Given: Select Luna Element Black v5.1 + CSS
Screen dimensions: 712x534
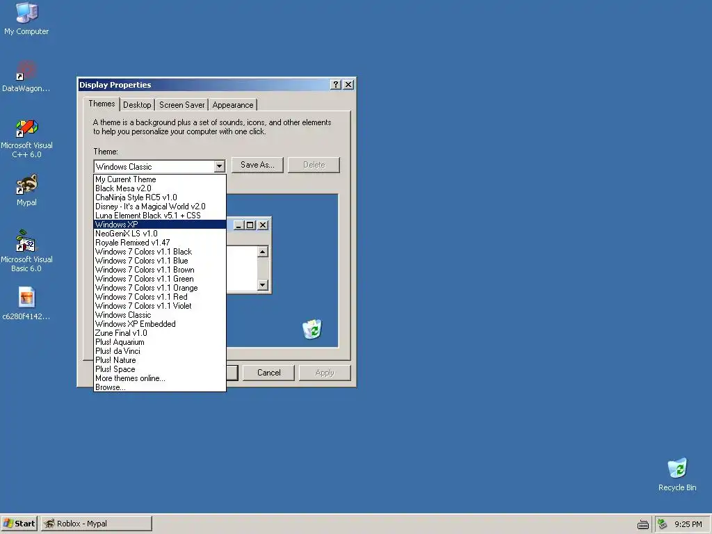Looking at the screenshot, I should coord(160,216).
